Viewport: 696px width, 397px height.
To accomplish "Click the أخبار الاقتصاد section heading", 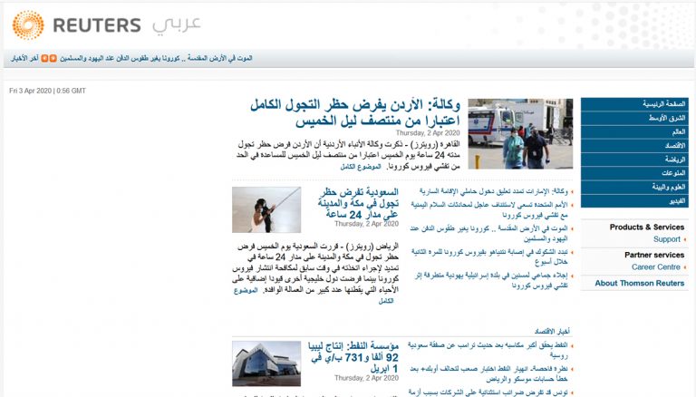I will [x=552, y=331].
